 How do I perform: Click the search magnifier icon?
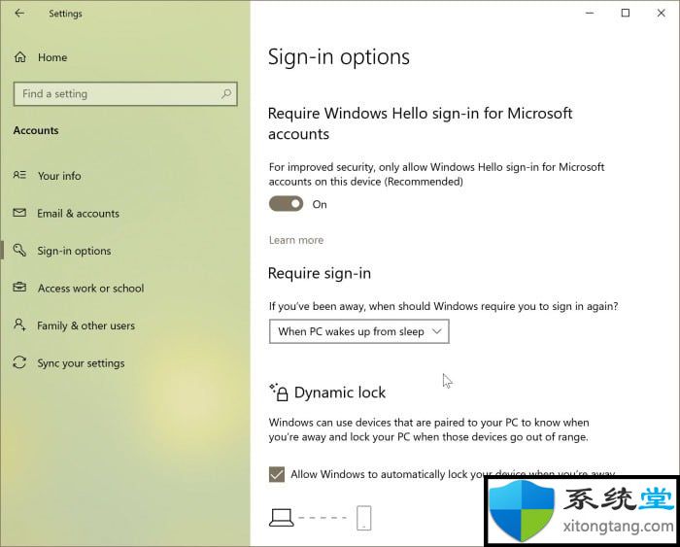[226, 93]
